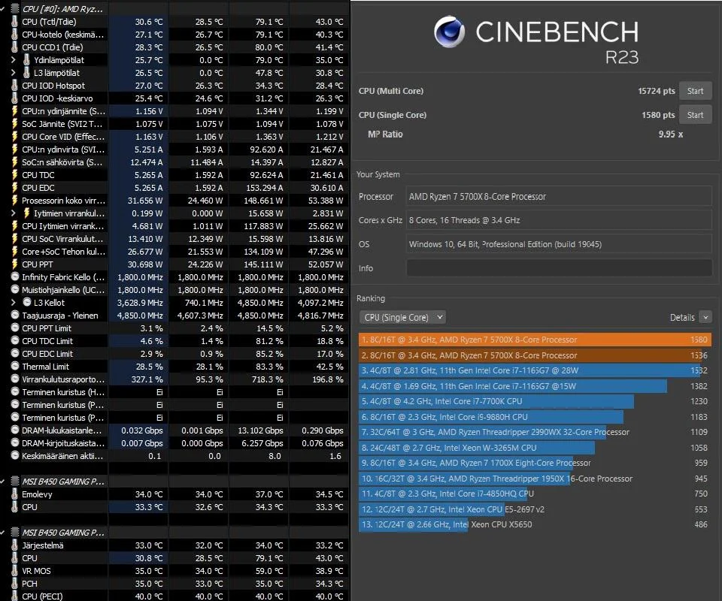Viewport: 722px width, 601px height.
Task: Click the lightning icon beside CPU Core VID
Action: (14, 137)
